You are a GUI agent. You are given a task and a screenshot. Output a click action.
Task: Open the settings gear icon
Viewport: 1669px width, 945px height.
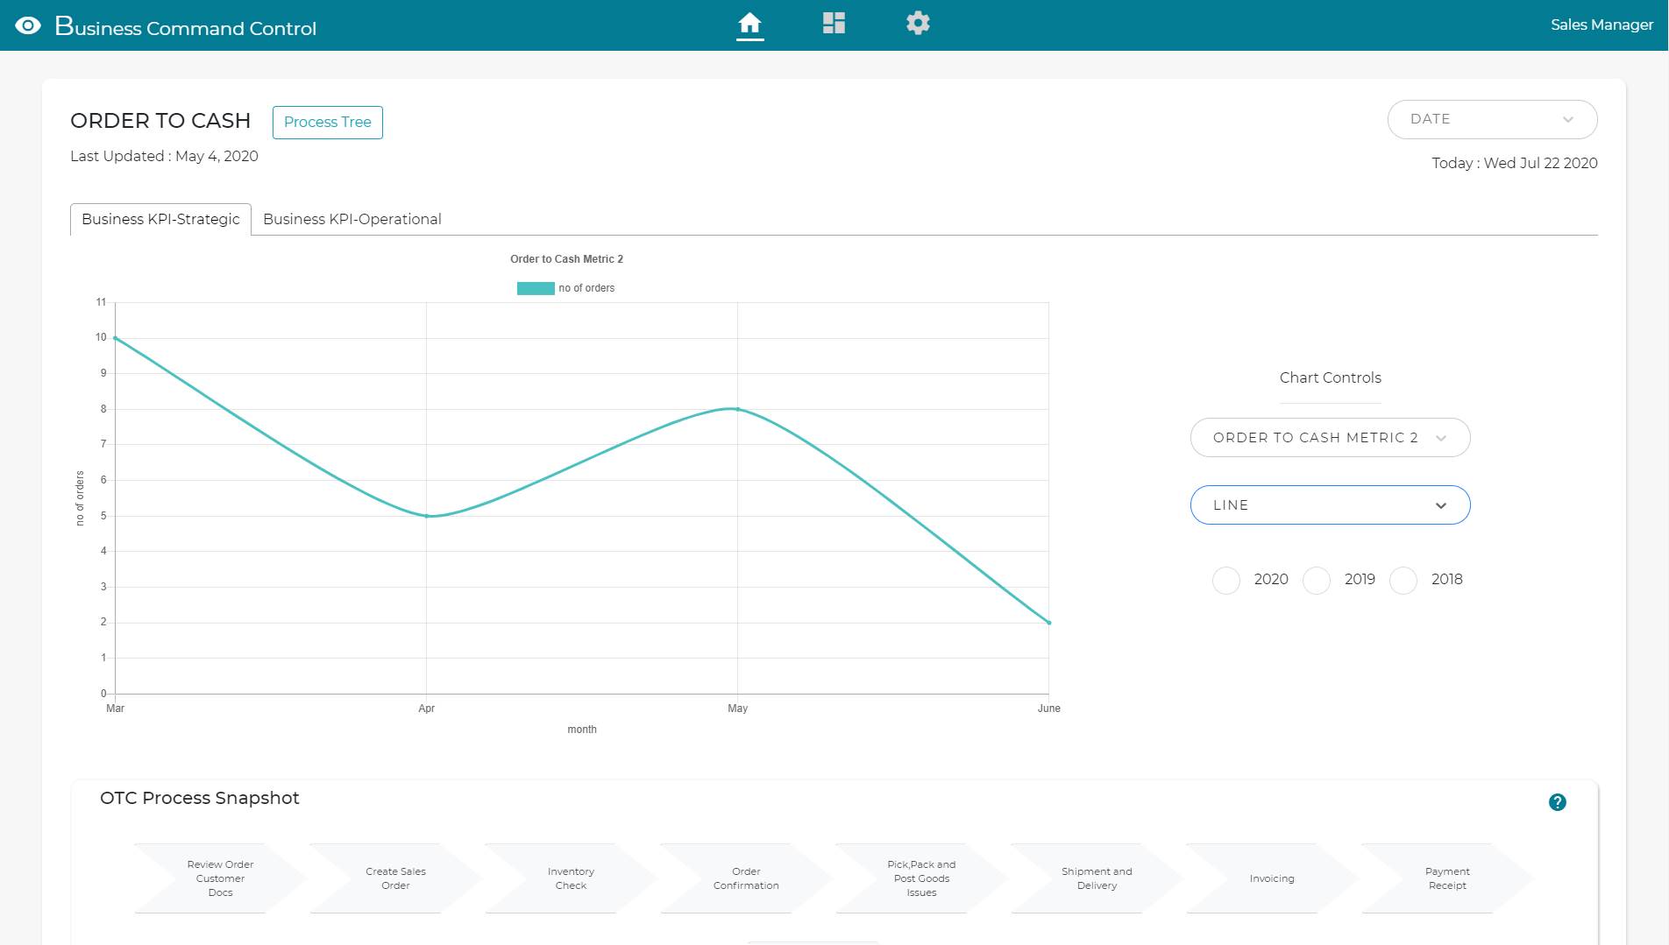click(918, 24)
